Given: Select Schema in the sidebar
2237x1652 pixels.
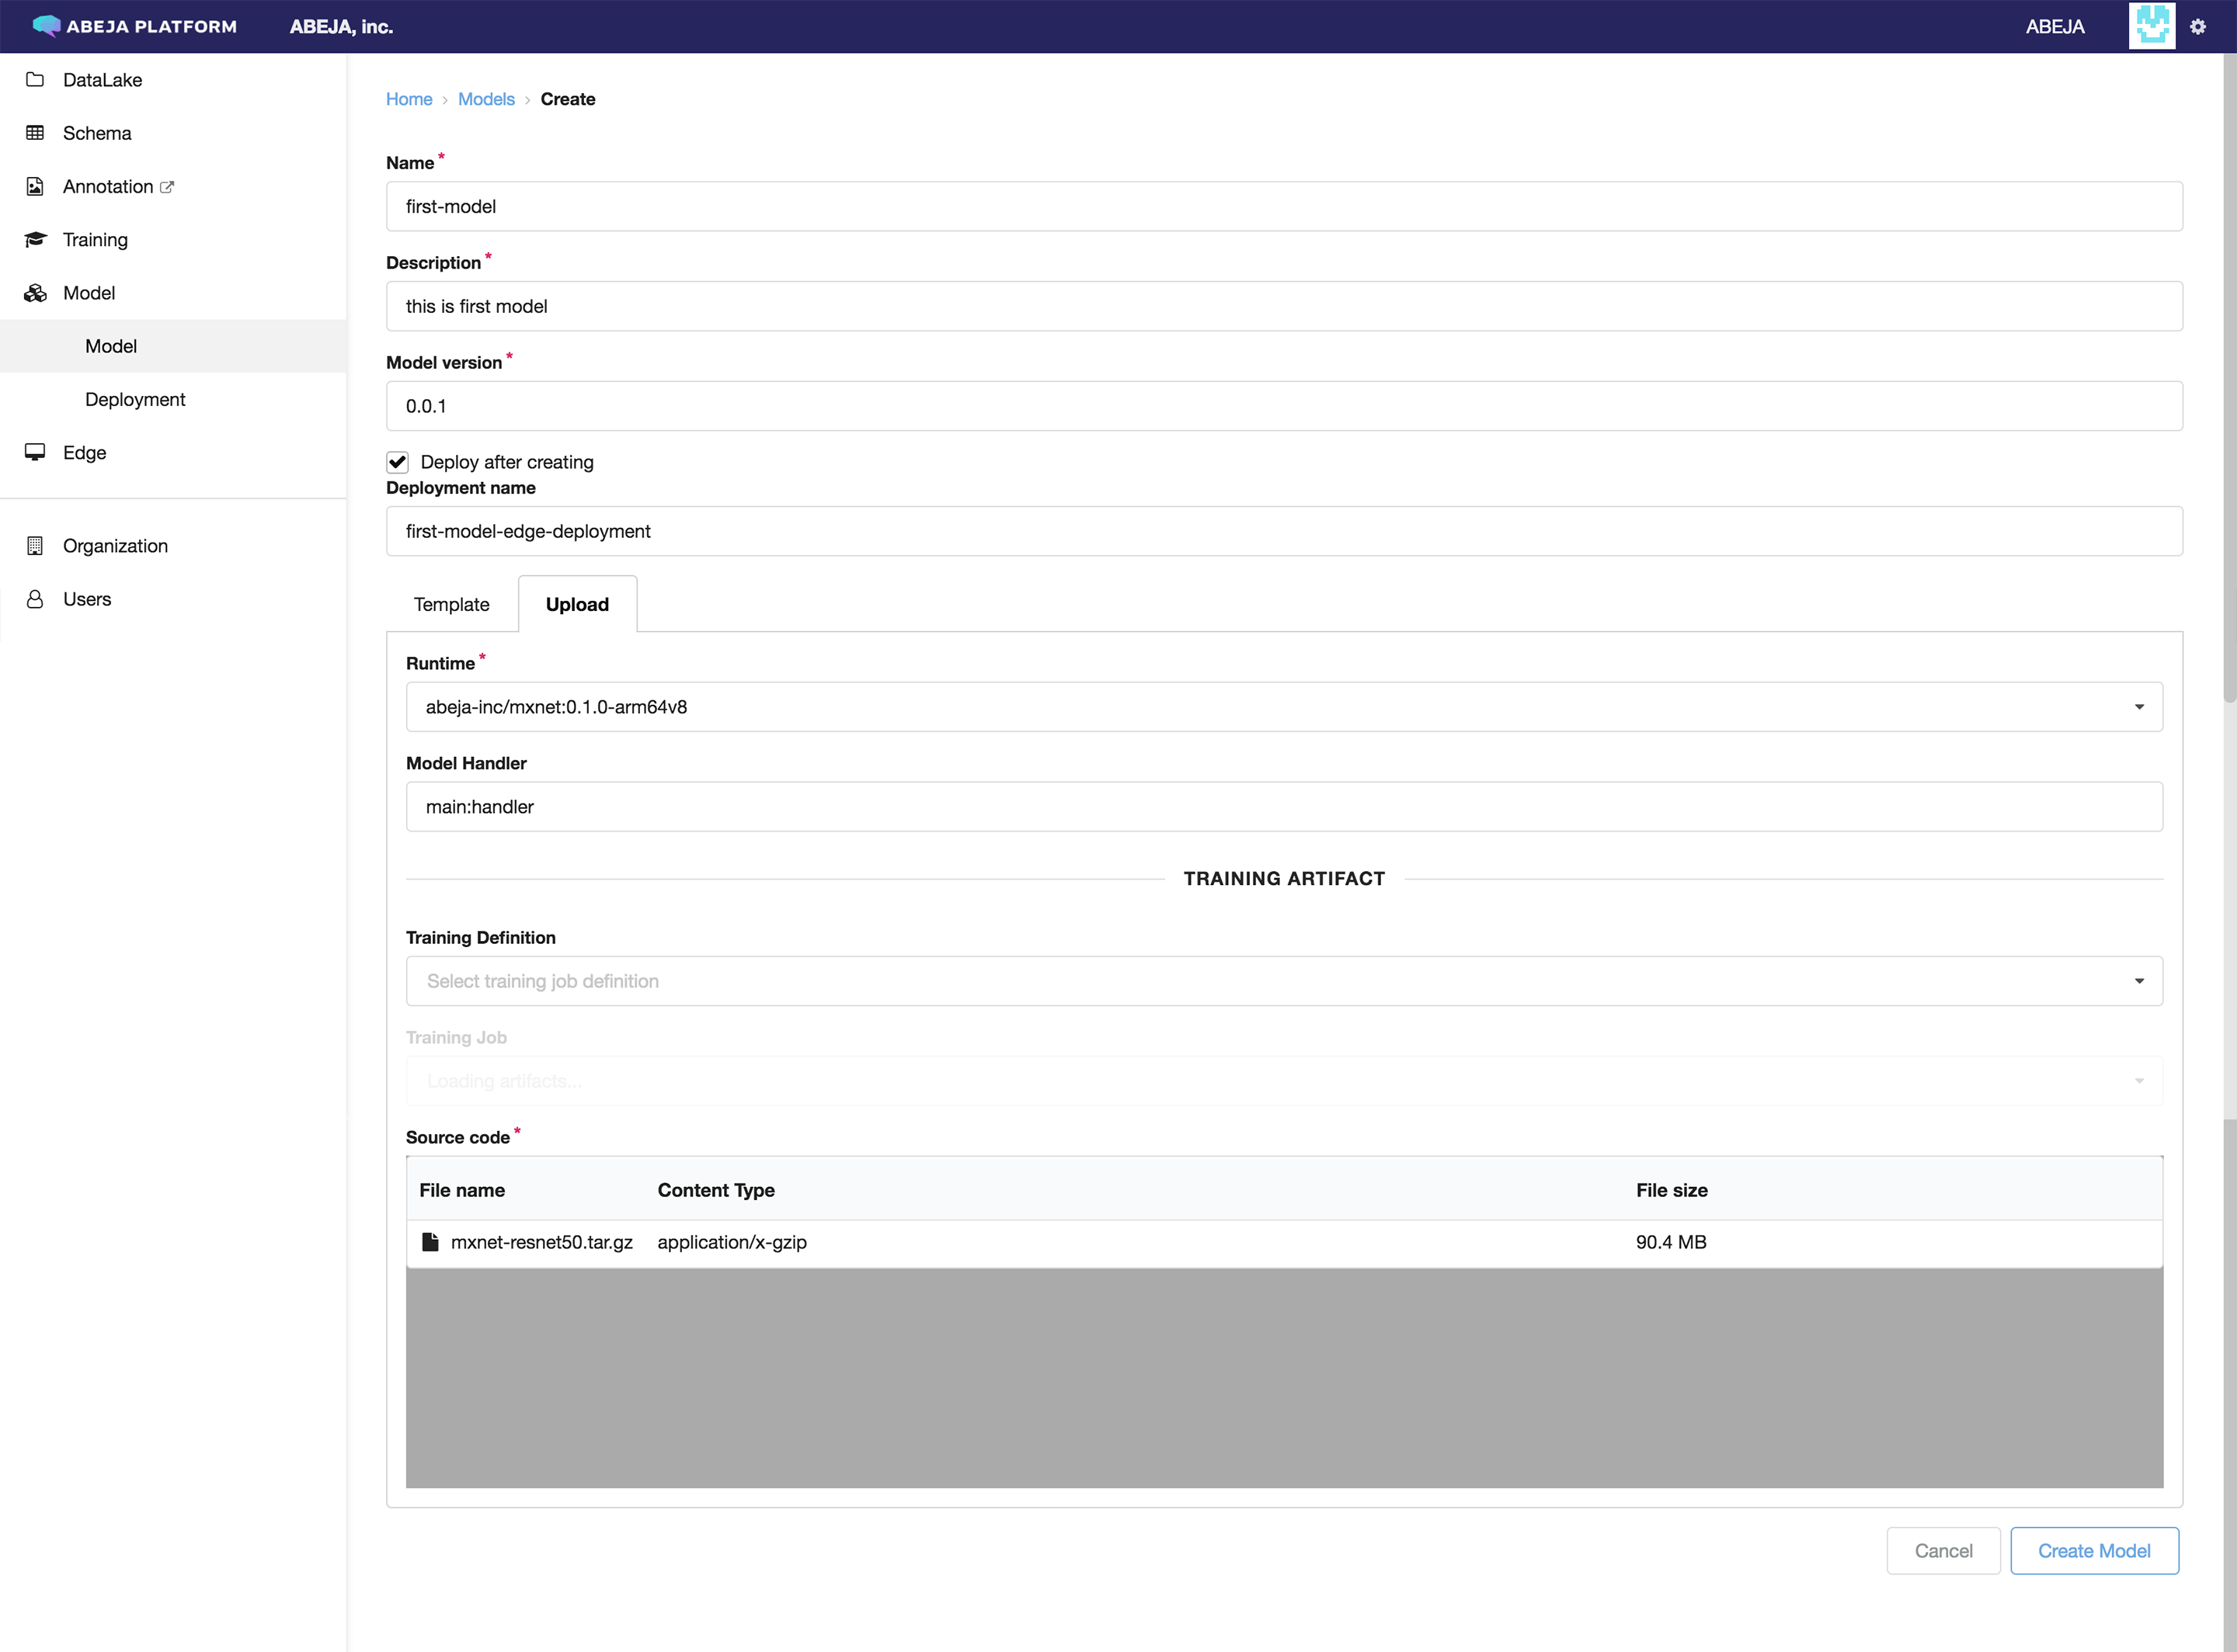Looking at the screenshot, I should click(x=173, y=133).
